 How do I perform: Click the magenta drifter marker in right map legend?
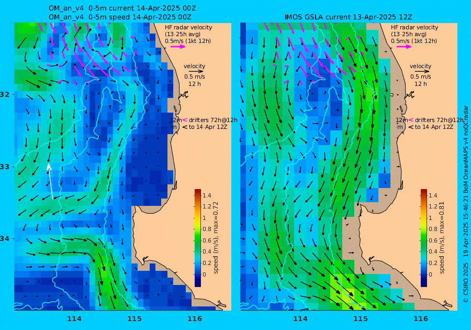click(x=411, y=120)
